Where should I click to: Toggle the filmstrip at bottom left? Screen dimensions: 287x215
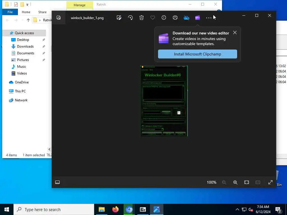click(57, 182)
